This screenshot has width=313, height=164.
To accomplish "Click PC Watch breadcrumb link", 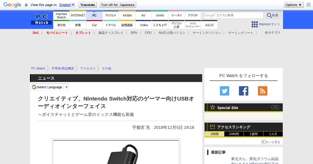I will tap(38, 68).
